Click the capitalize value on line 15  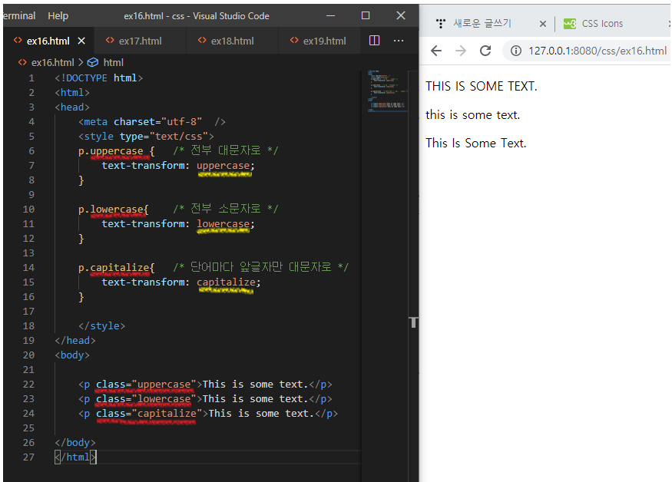click(226, 282)
